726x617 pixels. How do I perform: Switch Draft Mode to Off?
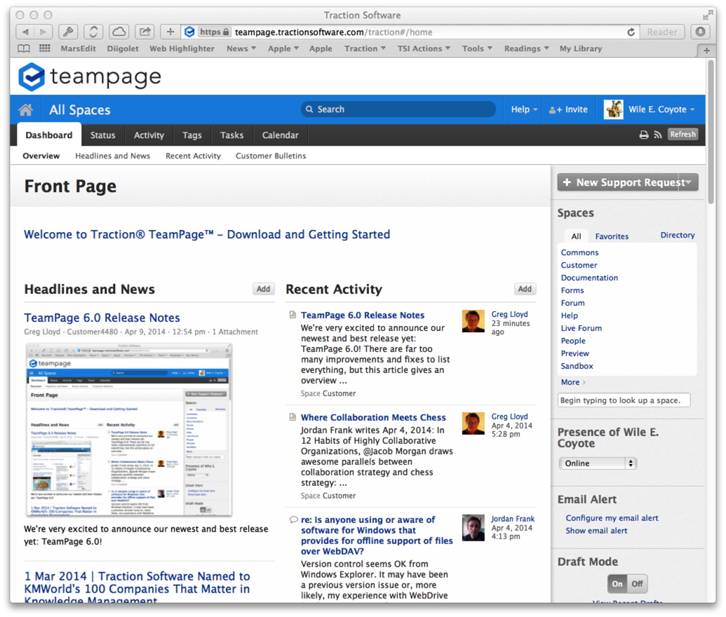point(637,583)
